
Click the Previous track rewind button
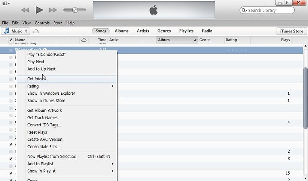(x=25, y=10)
